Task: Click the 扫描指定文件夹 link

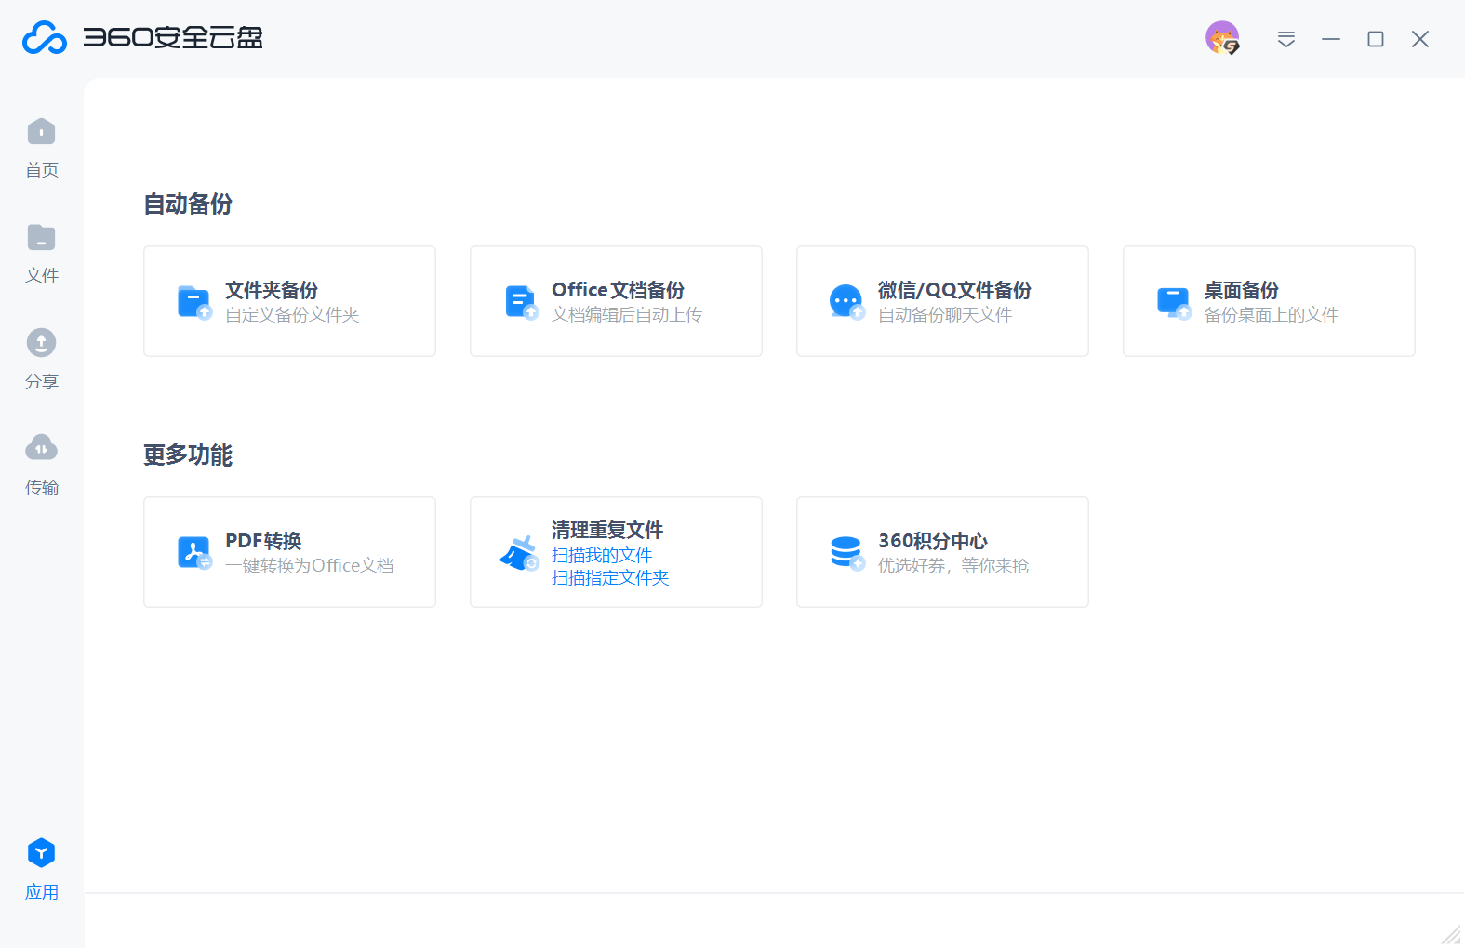Action: (610, 577)
